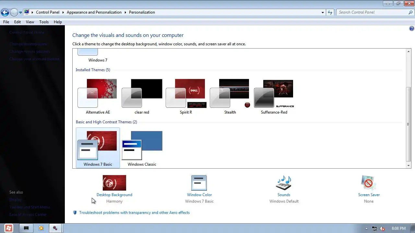Click the magnifier search icon
Viewport: 415px width, 233px height.
pyautogui.click(x=410, y=12)
